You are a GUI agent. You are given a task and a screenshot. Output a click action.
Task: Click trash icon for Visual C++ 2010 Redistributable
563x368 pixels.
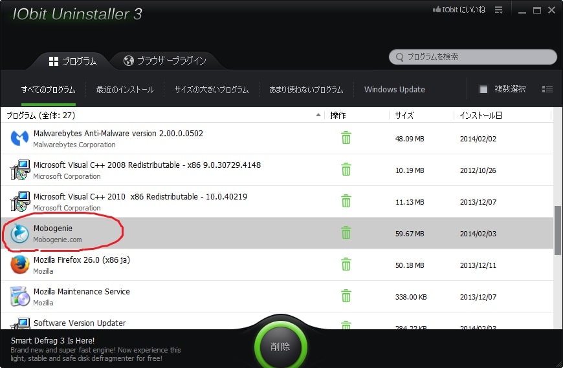tap(346, 201)
